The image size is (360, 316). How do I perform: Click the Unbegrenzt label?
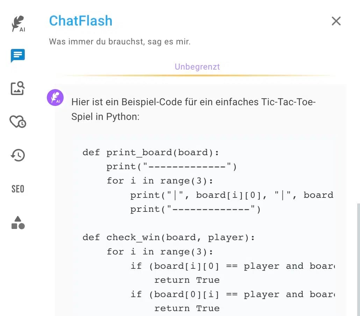coord(197,67)
